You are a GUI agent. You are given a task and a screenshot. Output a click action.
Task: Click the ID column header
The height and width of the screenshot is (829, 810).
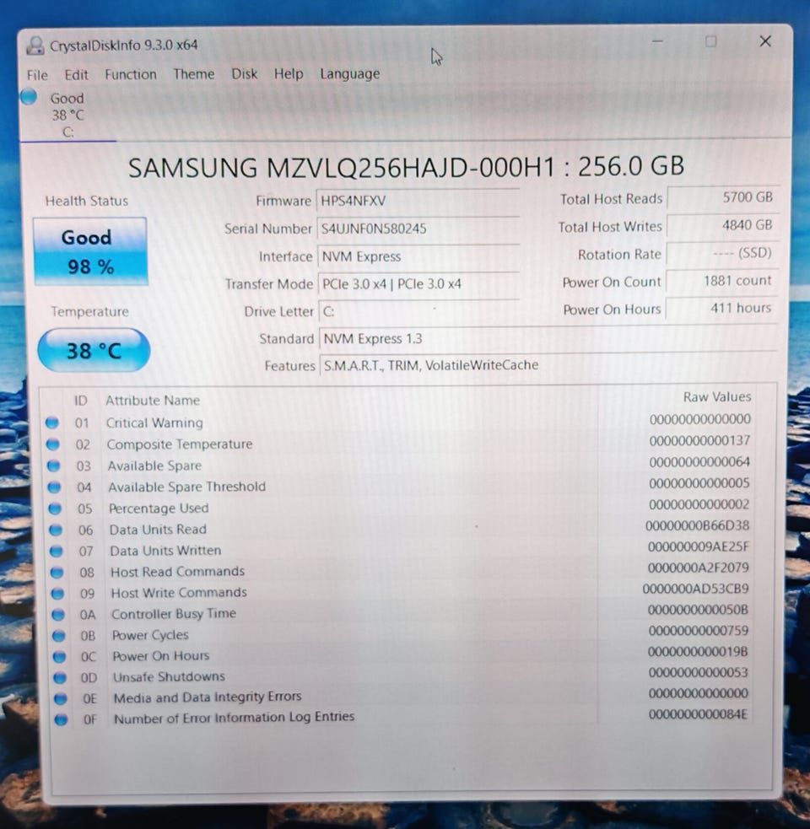click(80, 401)
